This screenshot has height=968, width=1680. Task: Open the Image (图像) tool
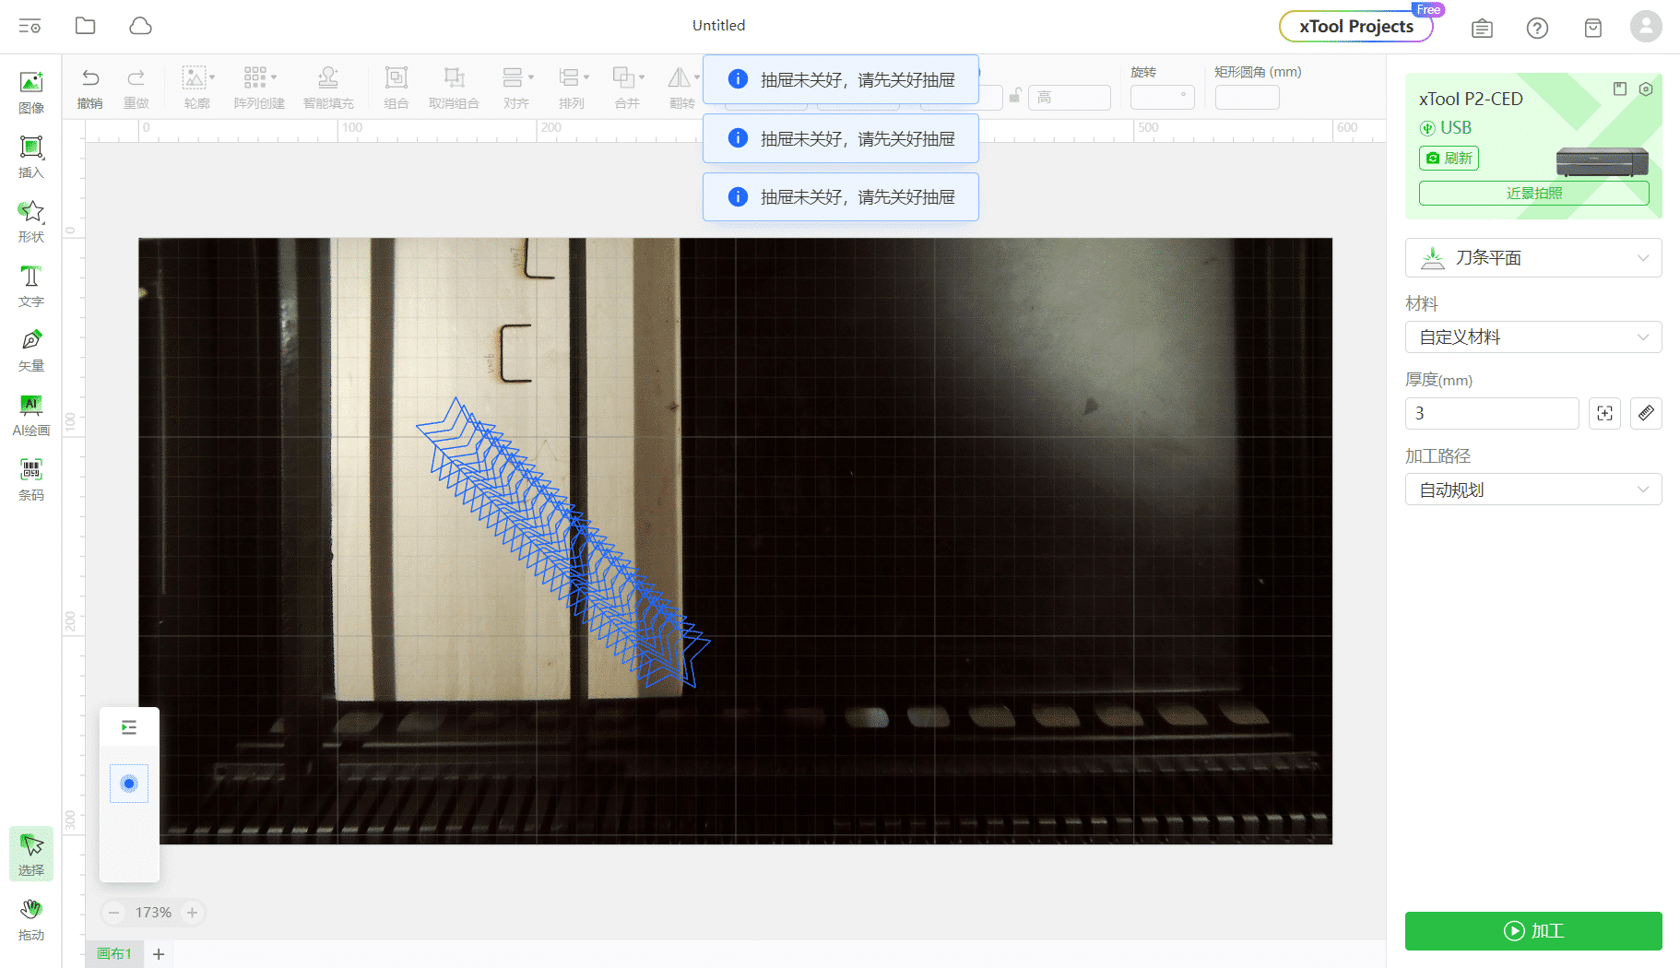[31, 92]
